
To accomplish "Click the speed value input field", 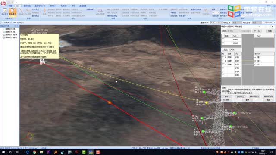I will 213,22.
